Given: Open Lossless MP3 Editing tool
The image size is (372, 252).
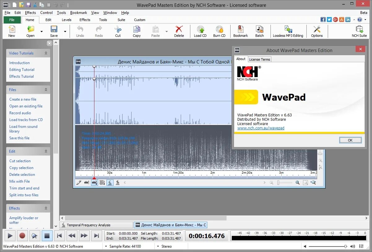Looking at the screenshot, I should tap(288, 31).
